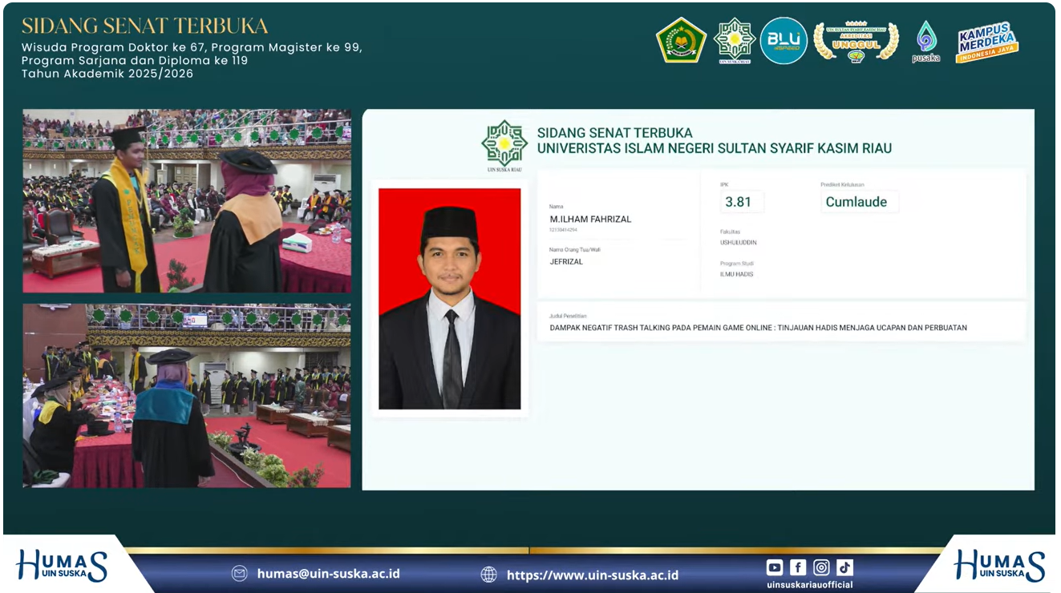The image size is (1061, 593).
Task: Click the Pusaka logo in header
Action: [926, 42]
